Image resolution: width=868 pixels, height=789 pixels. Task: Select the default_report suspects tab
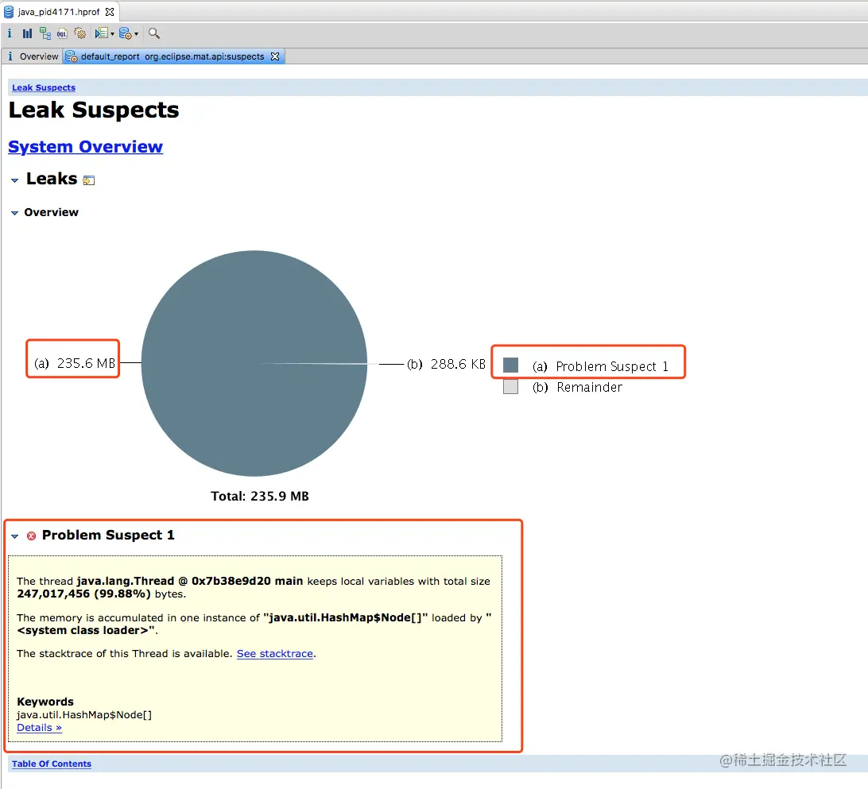pyautogui.click(x=172, y=56)
